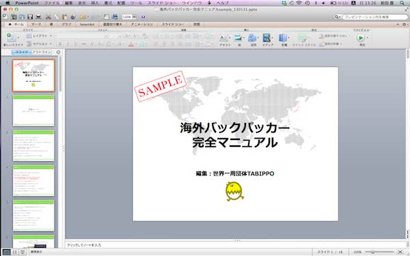Open the Section dropdown in ribbon
Viewport: 410px width, 256px height.
click(39, 44)
